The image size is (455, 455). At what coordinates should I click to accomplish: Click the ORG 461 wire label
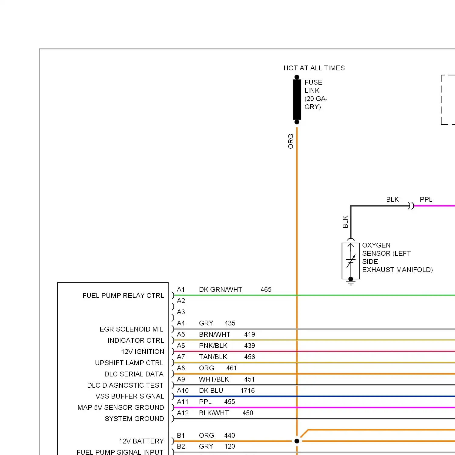[x=218, y=368]
